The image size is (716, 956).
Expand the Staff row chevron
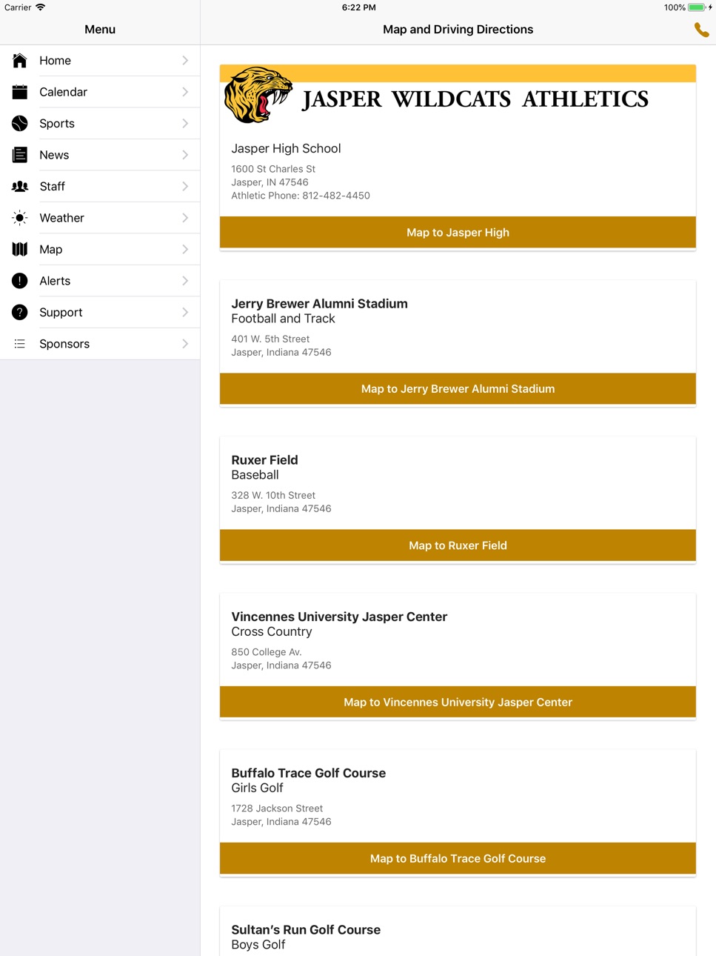[x=185, y=187]
